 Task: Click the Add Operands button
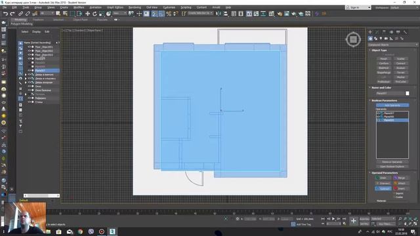click(392, 106)
